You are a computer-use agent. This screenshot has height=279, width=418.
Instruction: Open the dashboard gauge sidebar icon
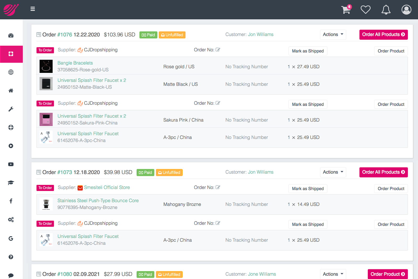(x=11, y=36)
